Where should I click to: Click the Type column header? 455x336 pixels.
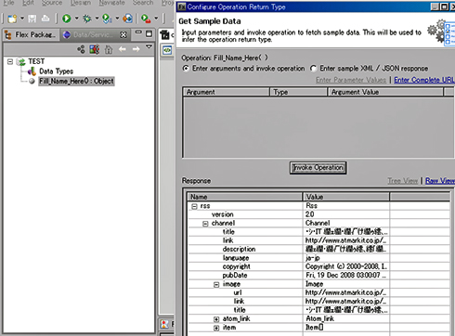(299, 92)
